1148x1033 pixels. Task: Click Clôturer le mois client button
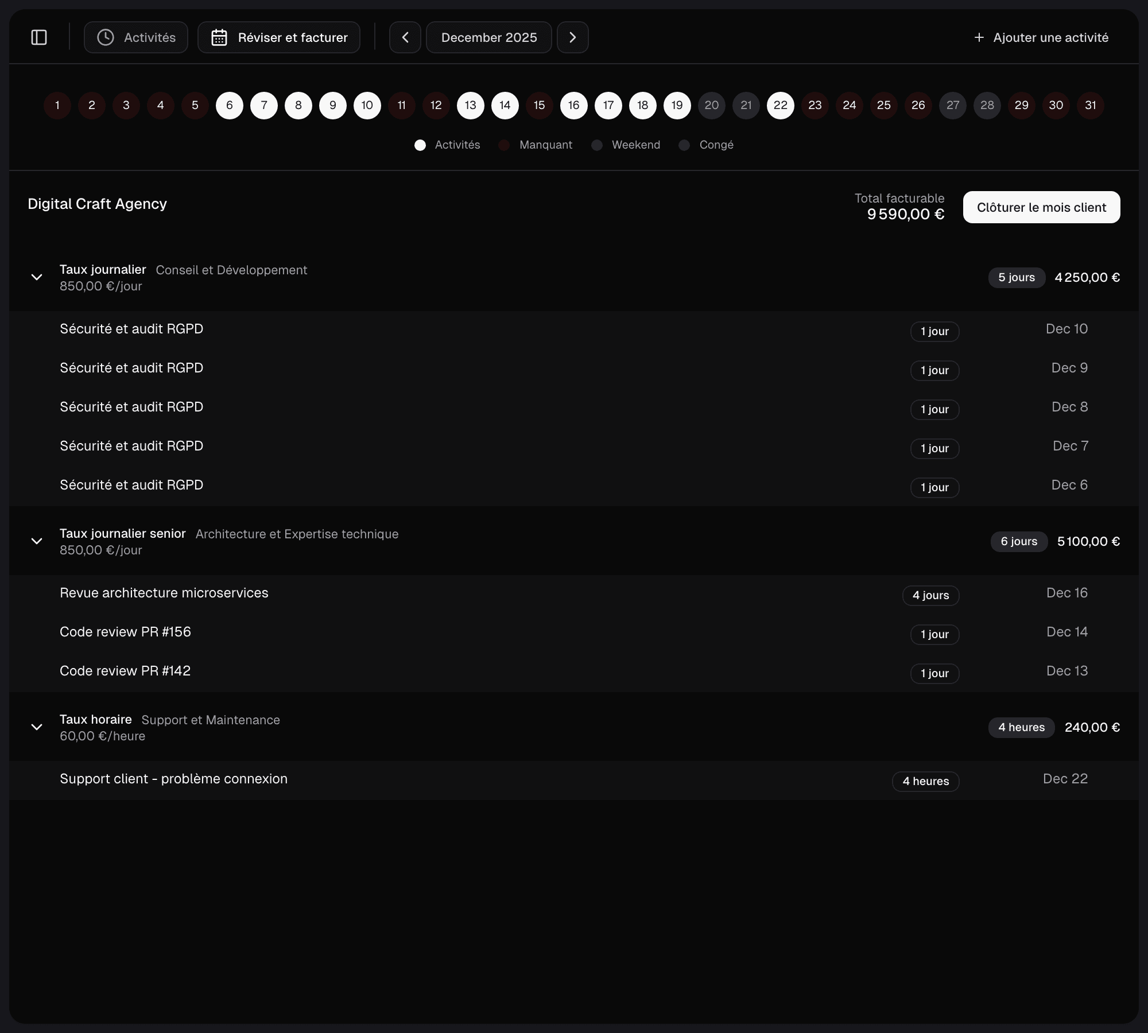click(1041, 207)
